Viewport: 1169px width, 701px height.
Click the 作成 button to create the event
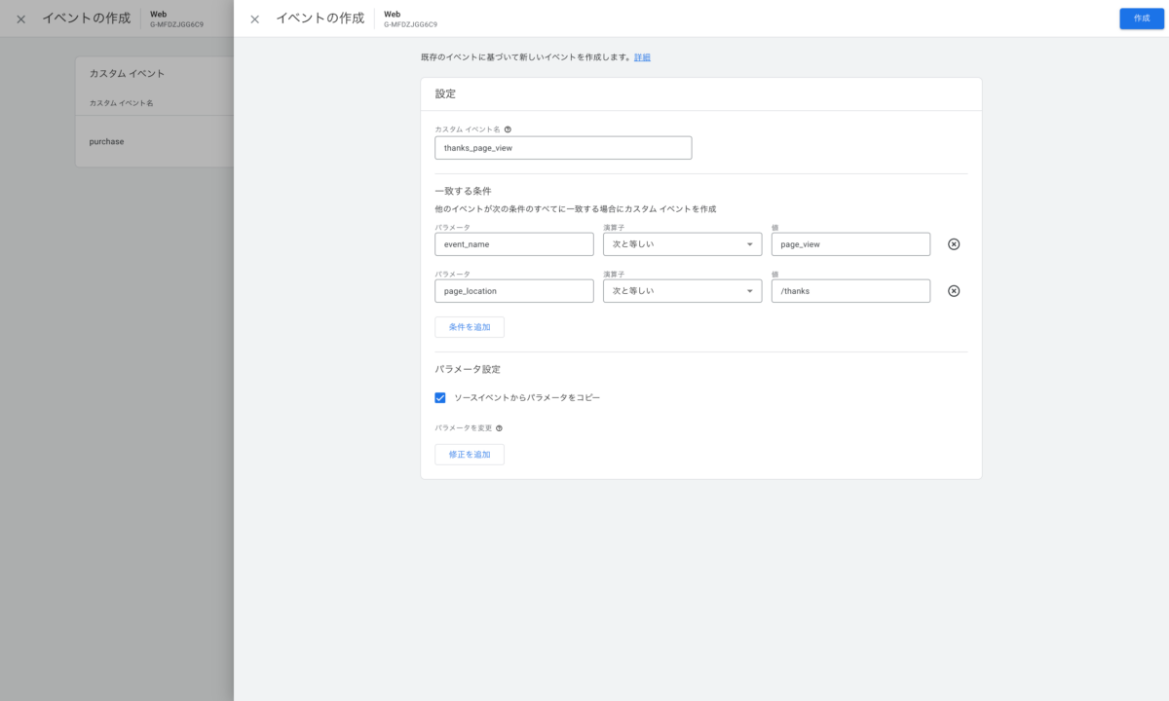[1141, 18]
